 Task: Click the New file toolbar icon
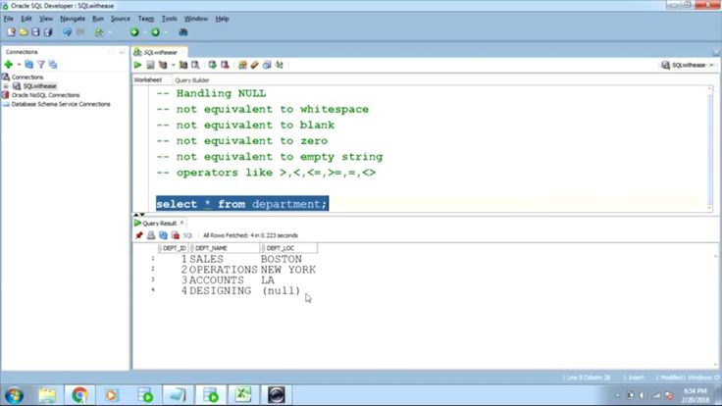[11, 32]
